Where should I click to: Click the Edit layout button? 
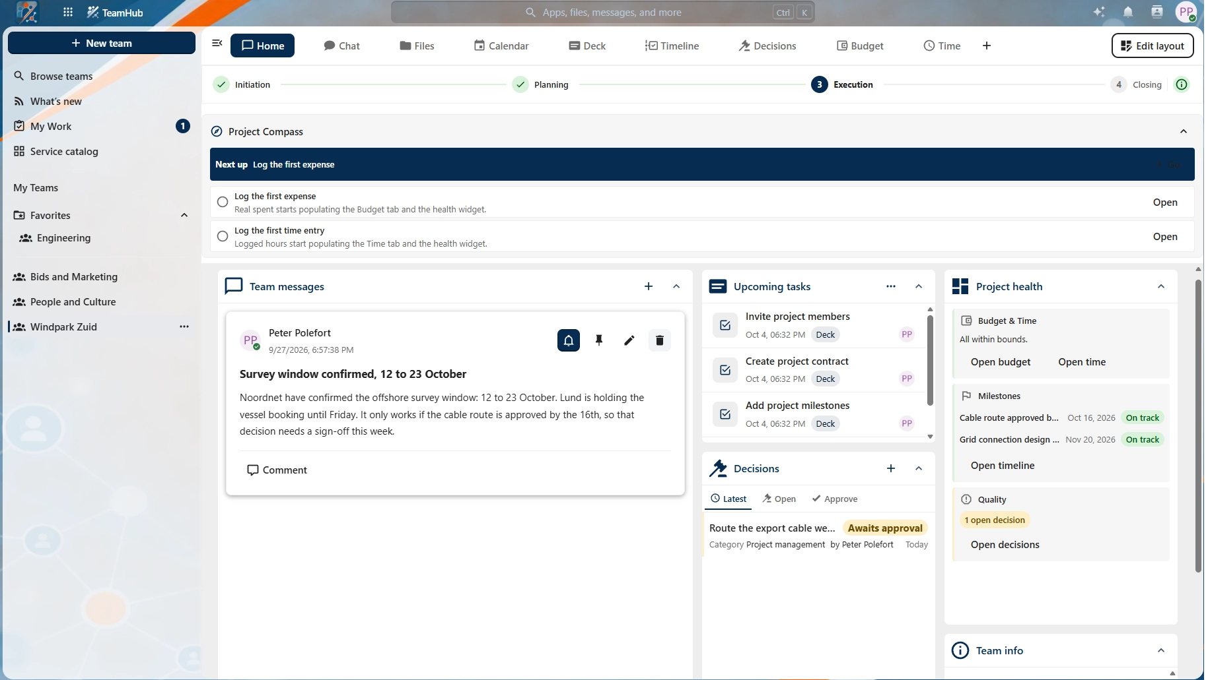pyautogui.click(x=1153, y=46)
